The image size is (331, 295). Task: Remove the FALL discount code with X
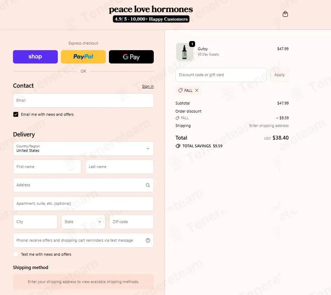(x=197, y=90)
